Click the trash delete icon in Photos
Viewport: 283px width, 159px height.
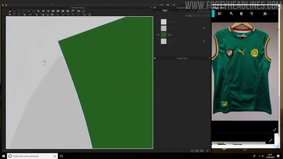coord(241,14)
